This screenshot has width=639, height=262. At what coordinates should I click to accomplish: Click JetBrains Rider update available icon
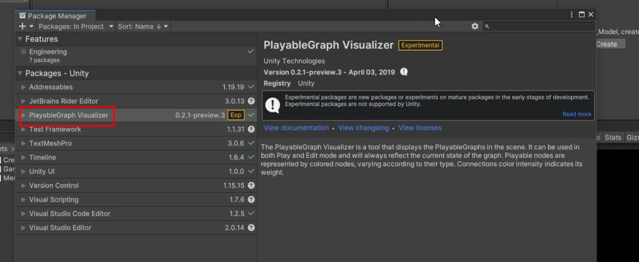(x=251, y=101)
